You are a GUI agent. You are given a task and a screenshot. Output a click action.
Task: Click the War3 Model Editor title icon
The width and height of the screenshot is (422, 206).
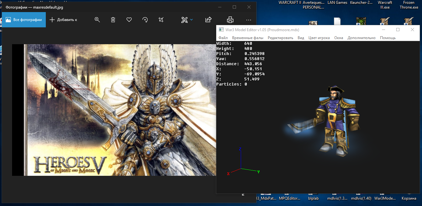pyautogui.click(x=221, y=30)
